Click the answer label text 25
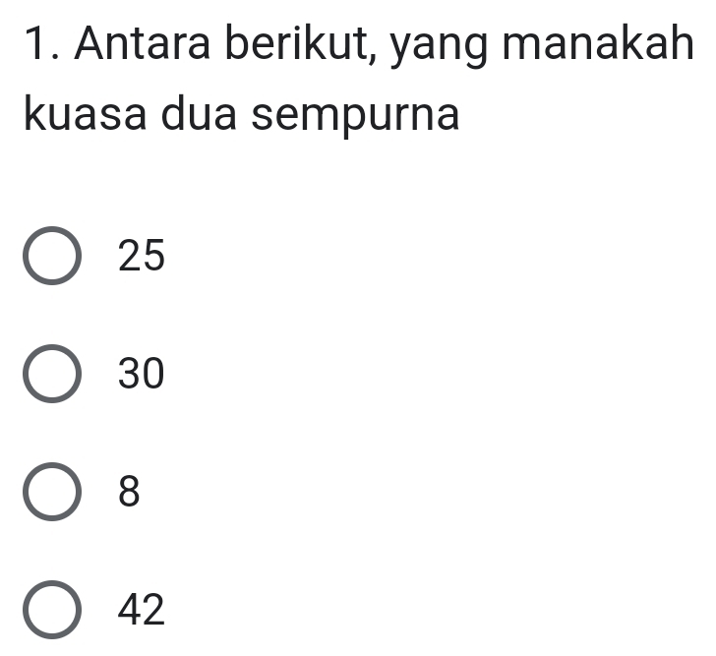The height and width of the screenshot is (656, 716). (141, 257)
